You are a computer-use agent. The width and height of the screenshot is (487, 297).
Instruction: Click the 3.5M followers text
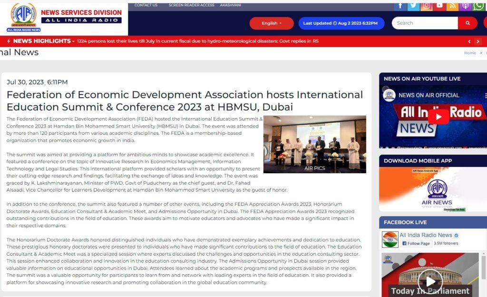[446, 243]
